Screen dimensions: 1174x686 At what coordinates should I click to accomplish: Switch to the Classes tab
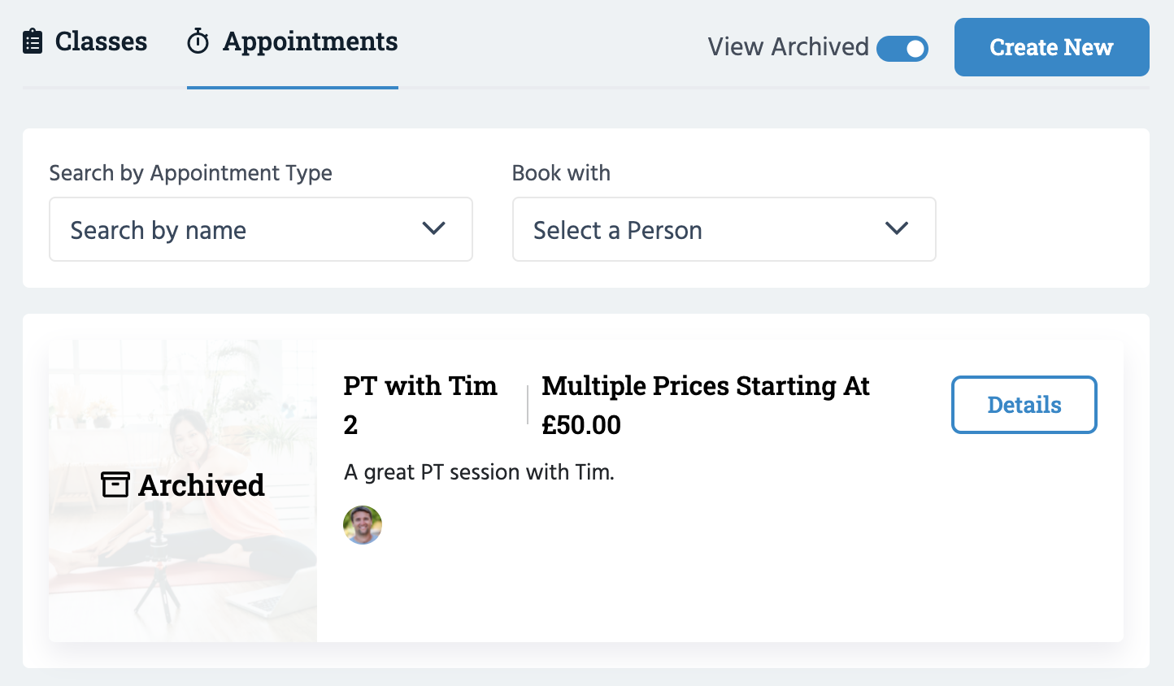pyautogui.click(x=85, y=41)
